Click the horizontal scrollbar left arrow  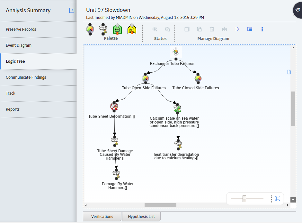coord(86,205)
